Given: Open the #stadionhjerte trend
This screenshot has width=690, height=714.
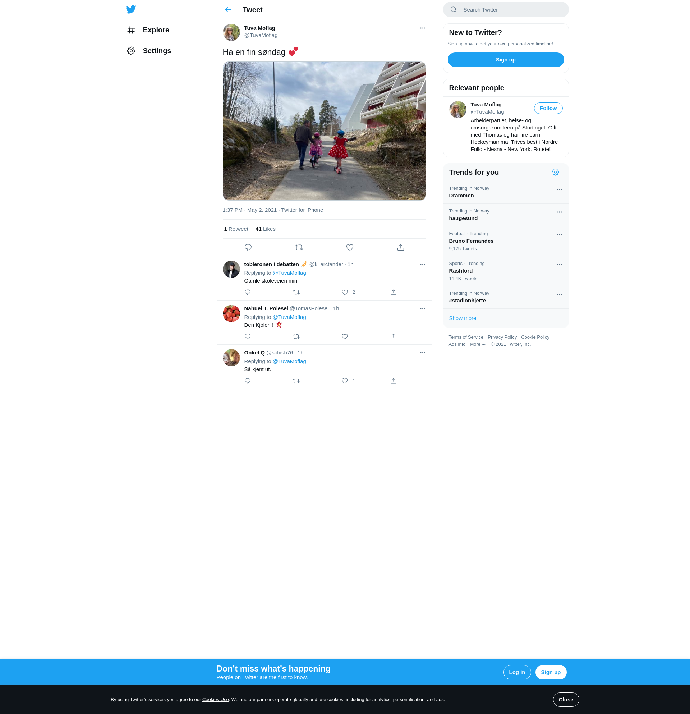Looking at the screenshot, I should [505, 297].
